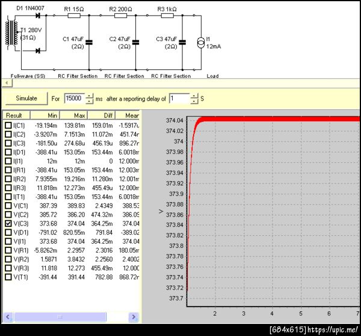Click the C3 47uF capacitor label

click(167, 39)
